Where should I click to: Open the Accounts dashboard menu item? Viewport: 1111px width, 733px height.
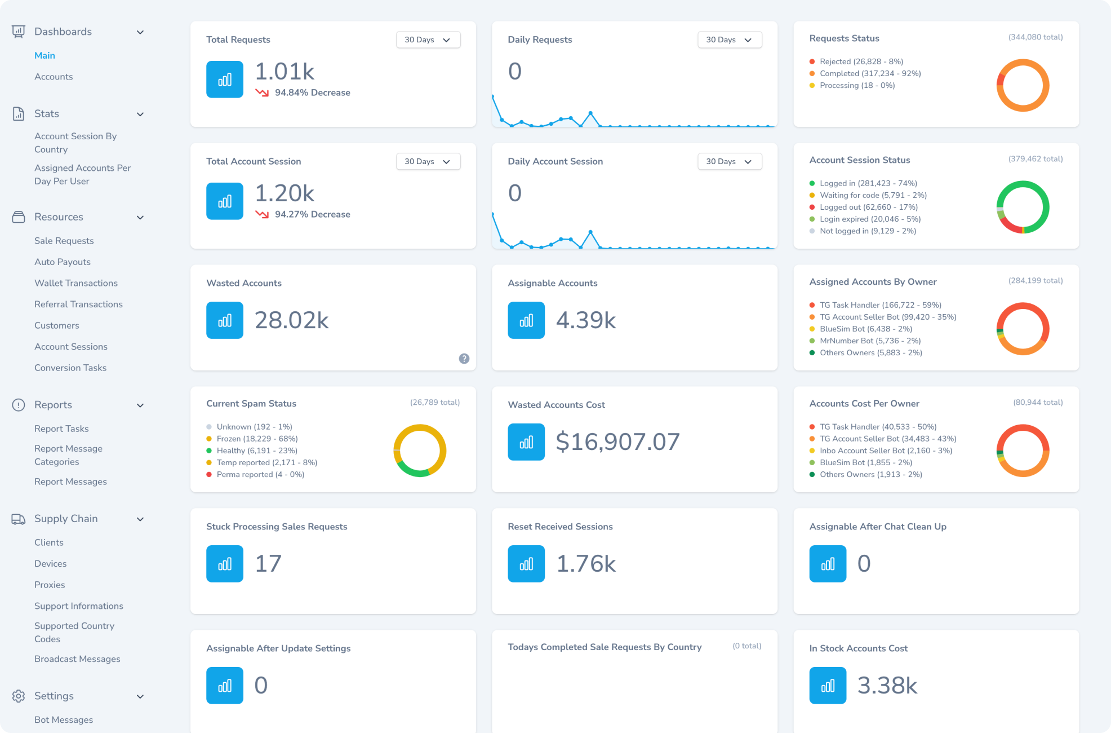tap(54, 77)
